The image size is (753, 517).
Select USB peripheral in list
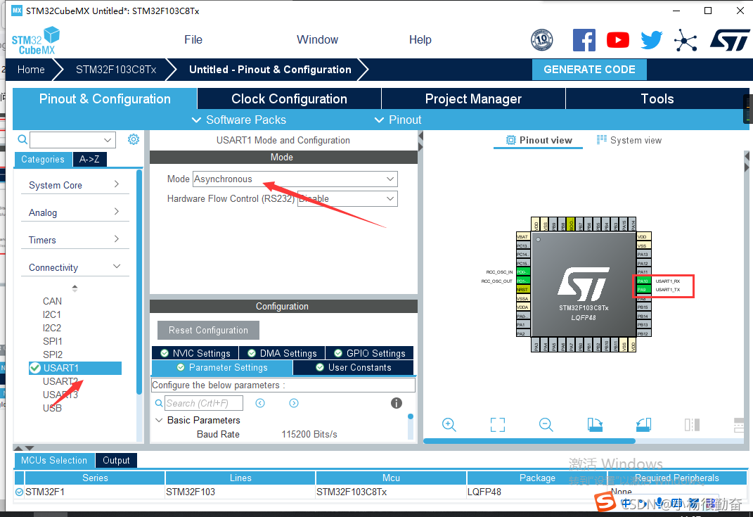click(x=52, y=409)
